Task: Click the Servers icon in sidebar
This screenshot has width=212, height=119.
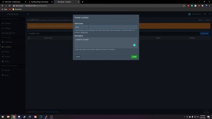Action: tap(3, 57)
